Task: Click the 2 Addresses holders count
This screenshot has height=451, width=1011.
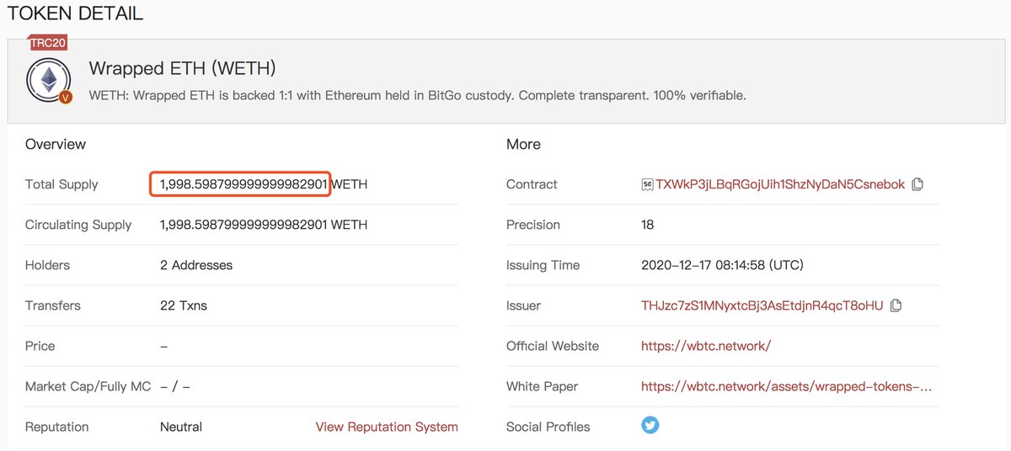Action: click(195, 265)
